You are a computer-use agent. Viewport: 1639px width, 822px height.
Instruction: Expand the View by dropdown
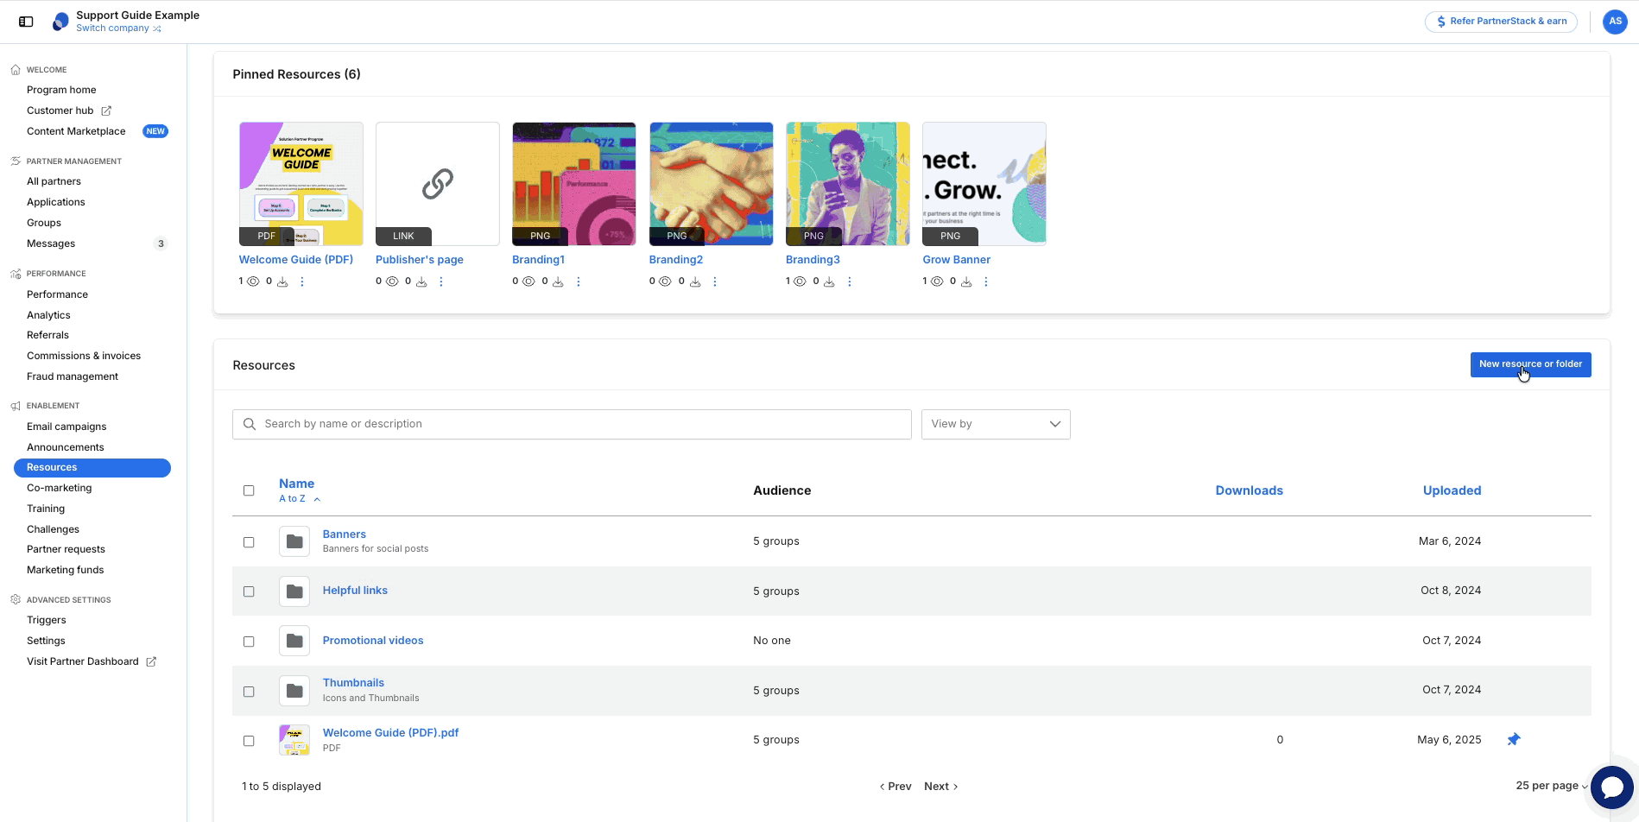(x=996, y=424)
